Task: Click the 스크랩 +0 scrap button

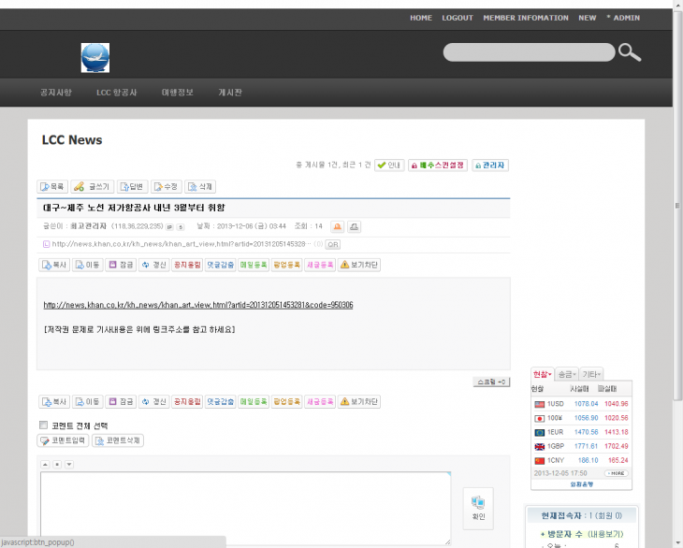Action: click(x=491, y=382)
